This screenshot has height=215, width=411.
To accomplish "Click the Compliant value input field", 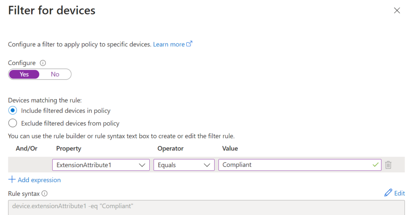I will pyautogui.click(x=300, y=165).
